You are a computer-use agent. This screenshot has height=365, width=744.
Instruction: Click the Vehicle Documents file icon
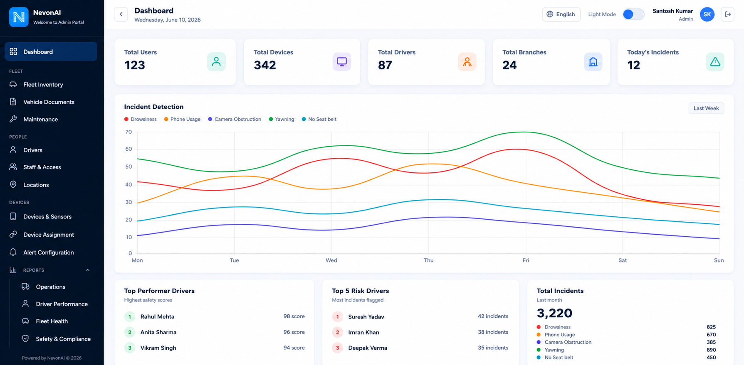click(x=13, y=102)
